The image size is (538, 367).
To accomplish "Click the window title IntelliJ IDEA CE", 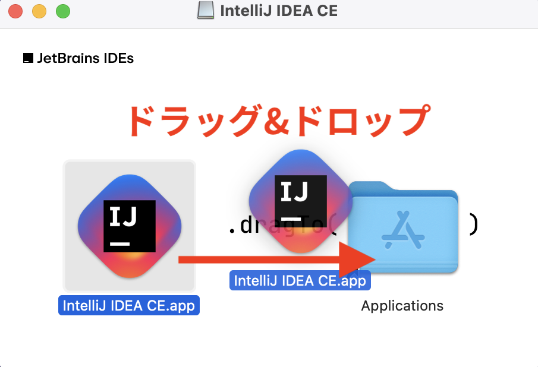I will (x=279, y=11).
